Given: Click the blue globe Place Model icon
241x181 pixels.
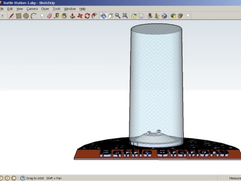Looking at the screenshot, I should coord(164,16).
